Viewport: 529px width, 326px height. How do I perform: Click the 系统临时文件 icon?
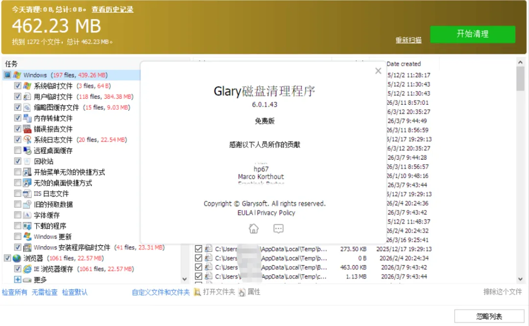coord(27,86)
